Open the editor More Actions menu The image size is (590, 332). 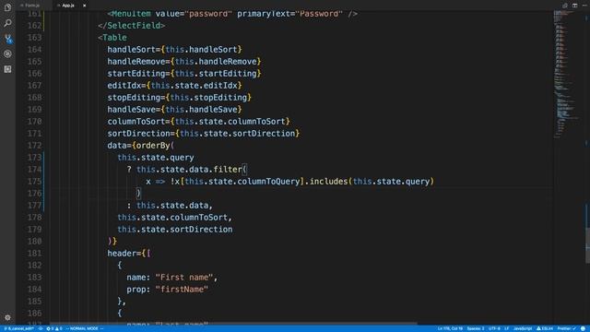tap(584, 6)
